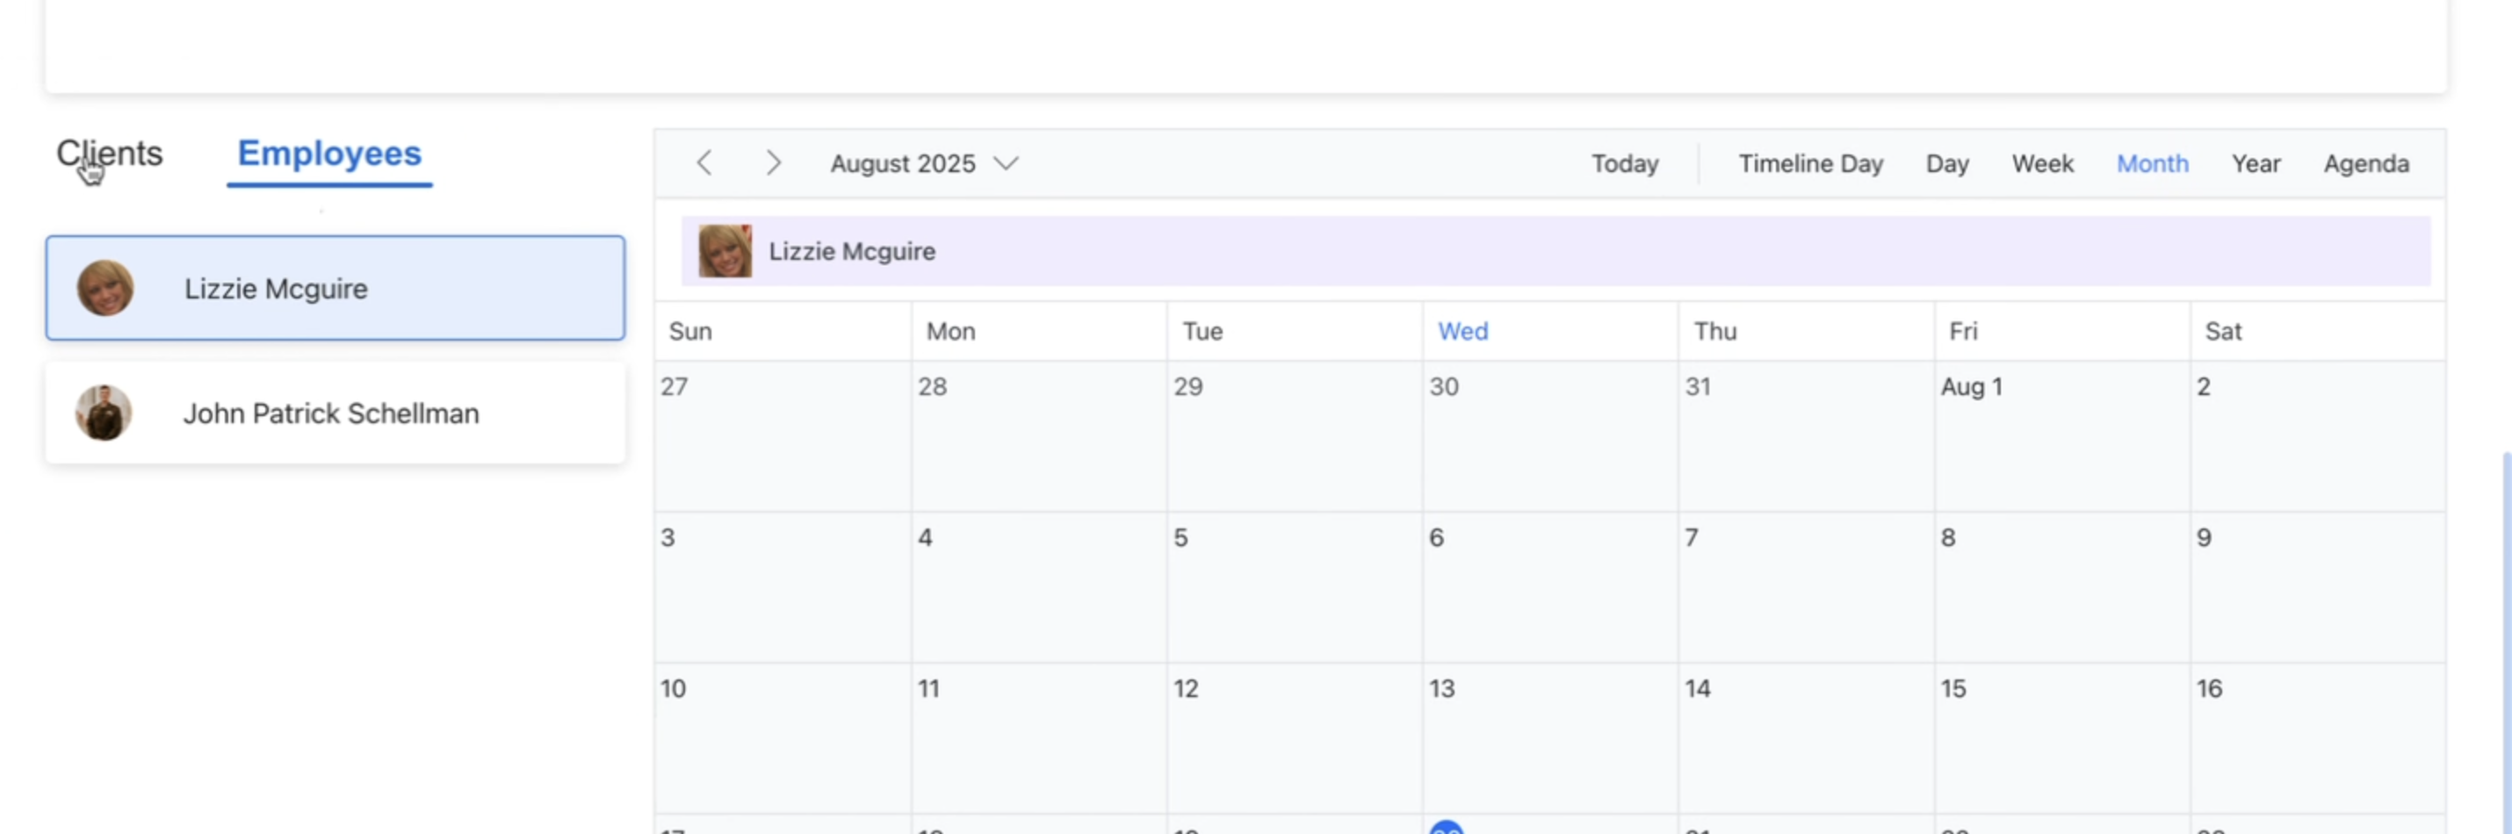Go to previous month arrow

(704, 162)
